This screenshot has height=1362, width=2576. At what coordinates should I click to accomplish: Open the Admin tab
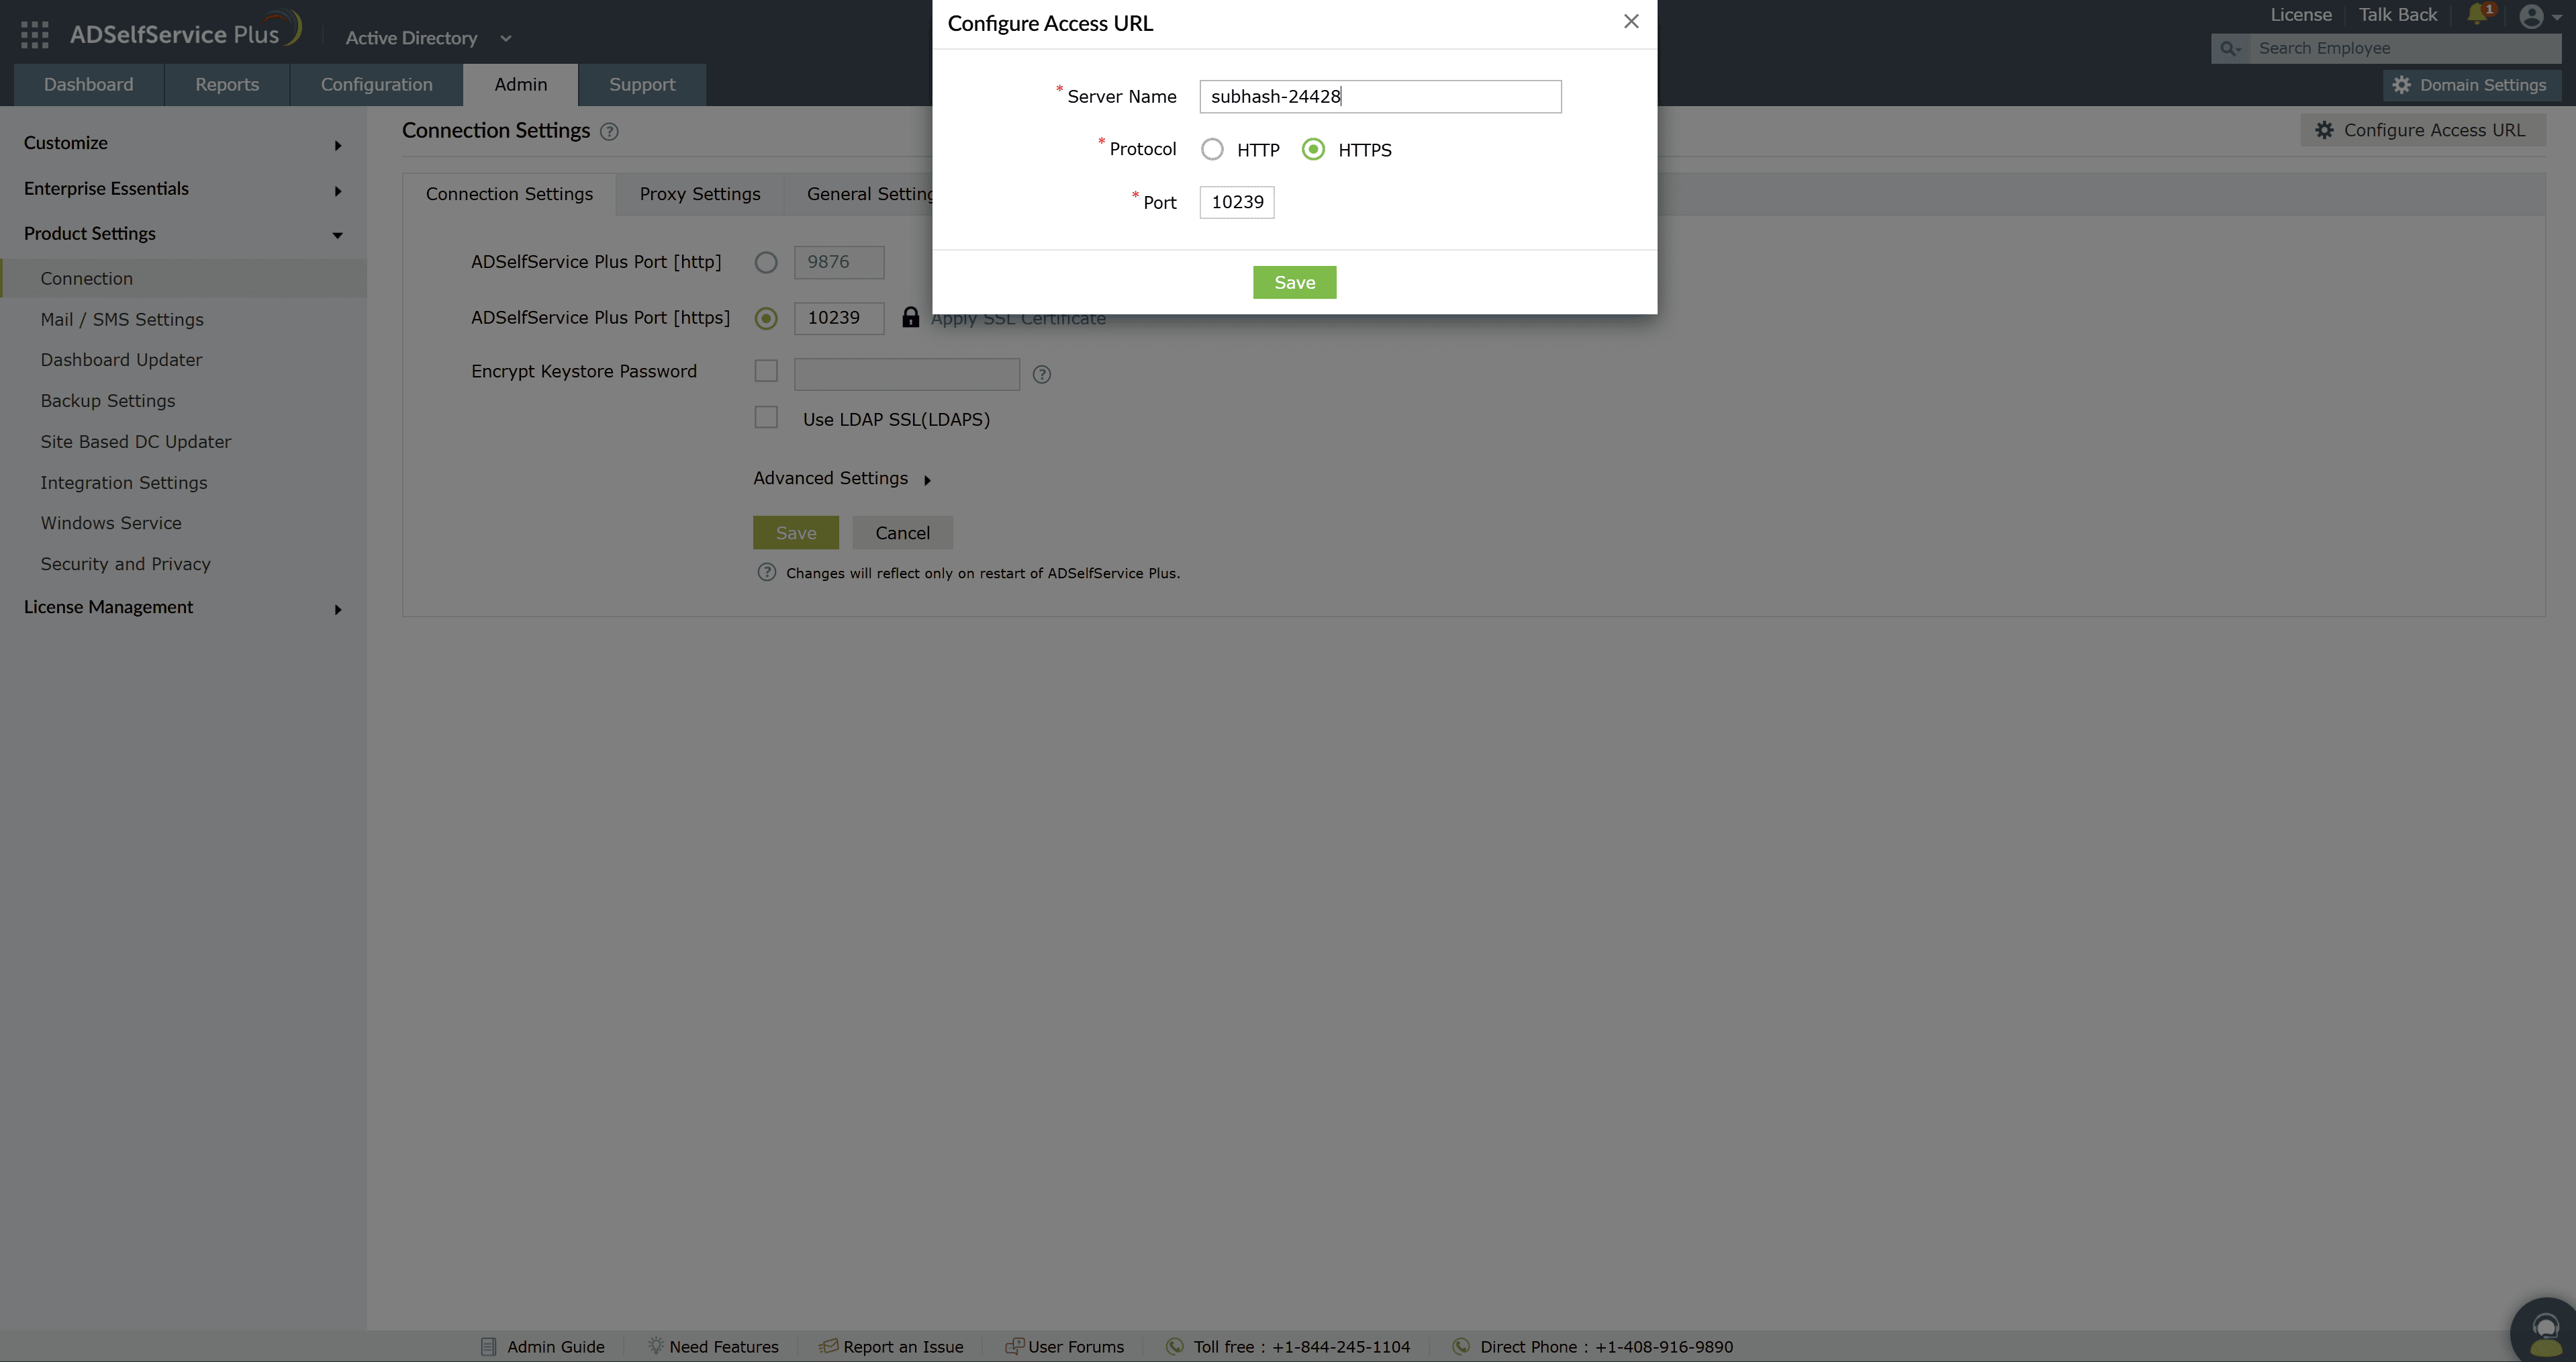pyautogui.click(x=520, y=84)
